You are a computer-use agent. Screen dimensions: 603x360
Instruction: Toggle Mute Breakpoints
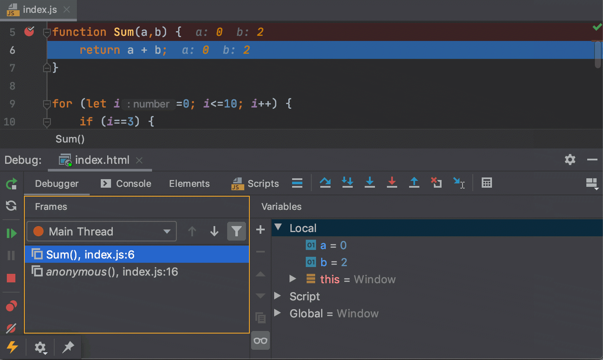pos(12,328)
